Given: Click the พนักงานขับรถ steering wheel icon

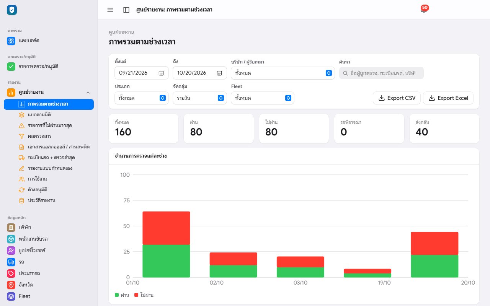Looking at the screenshot, I should tap(11, 239).
